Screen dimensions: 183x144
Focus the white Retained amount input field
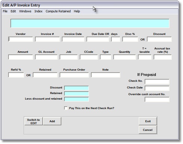coord(45,75)
